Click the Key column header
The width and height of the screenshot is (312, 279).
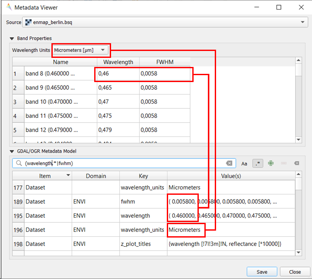[x=143, y=176]
